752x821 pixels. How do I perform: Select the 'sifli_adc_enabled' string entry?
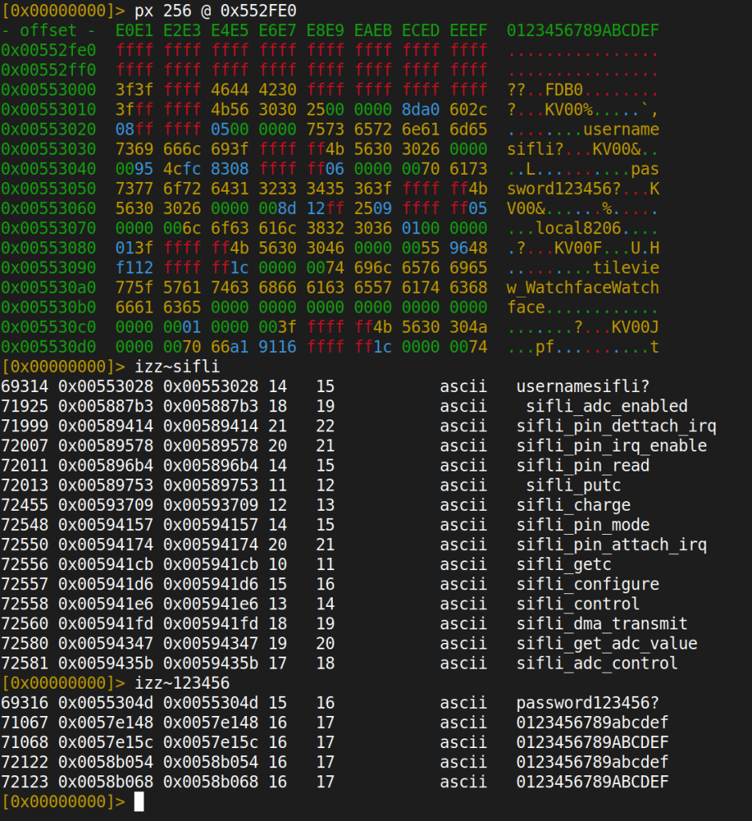(606, 406)
